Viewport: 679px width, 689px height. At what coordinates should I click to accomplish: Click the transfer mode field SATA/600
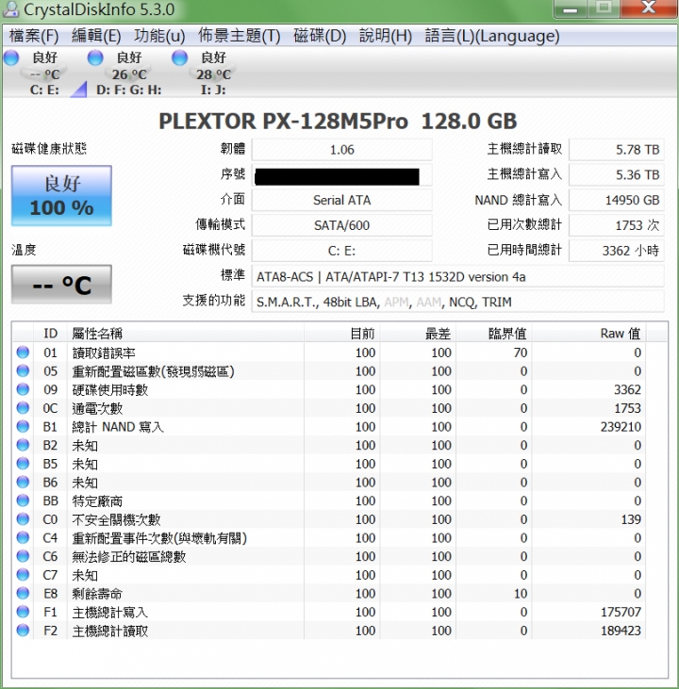click(341, 225)
